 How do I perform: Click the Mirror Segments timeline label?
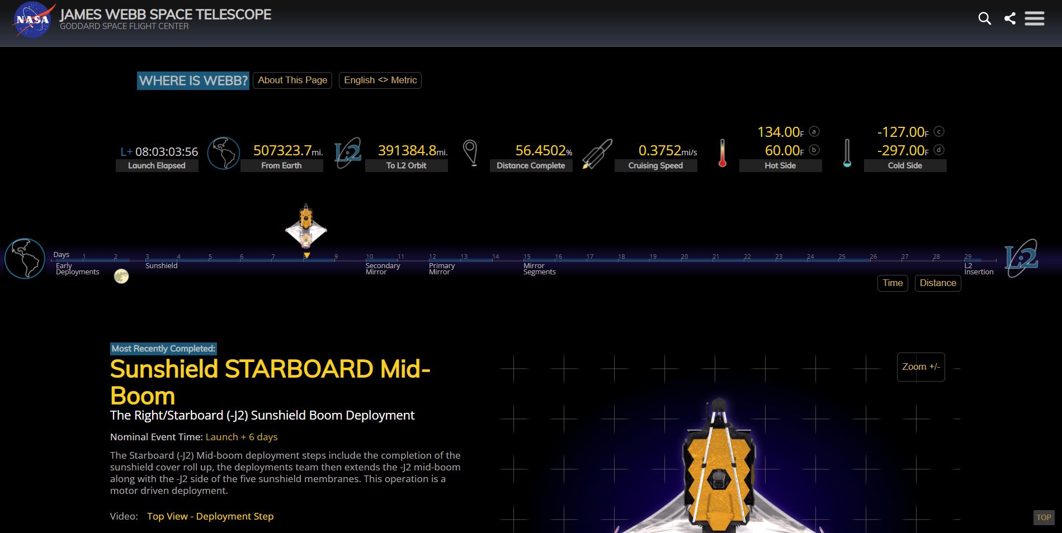click(x=539, y=269)
